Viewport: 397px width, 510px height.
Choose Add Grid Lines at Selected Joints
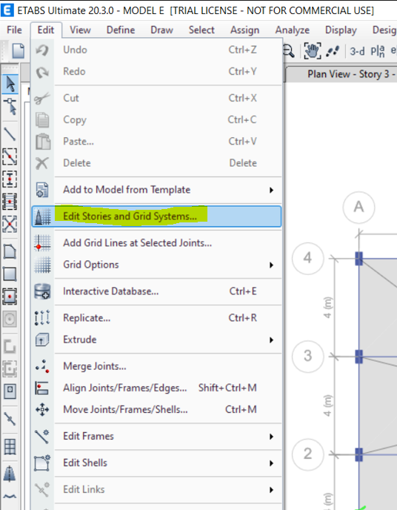(x=156, y=243)
